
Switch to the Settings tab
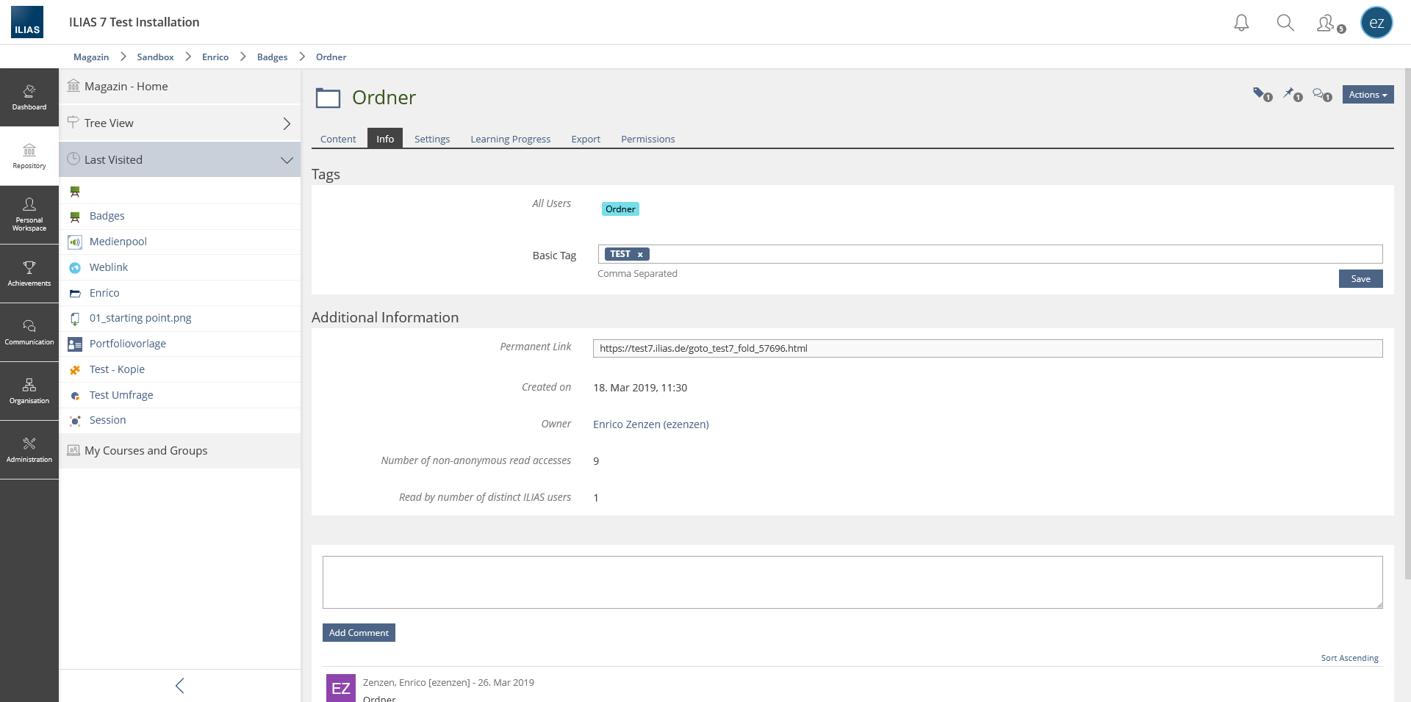(432, 140)
